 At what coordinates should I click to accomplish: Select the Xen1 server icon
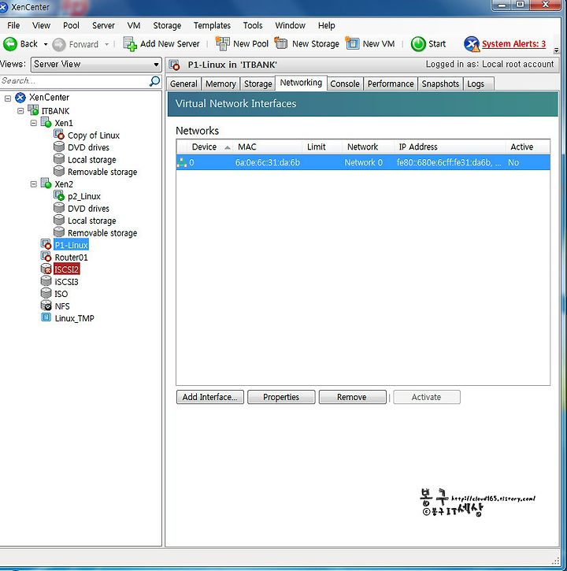tap(46, 122)
